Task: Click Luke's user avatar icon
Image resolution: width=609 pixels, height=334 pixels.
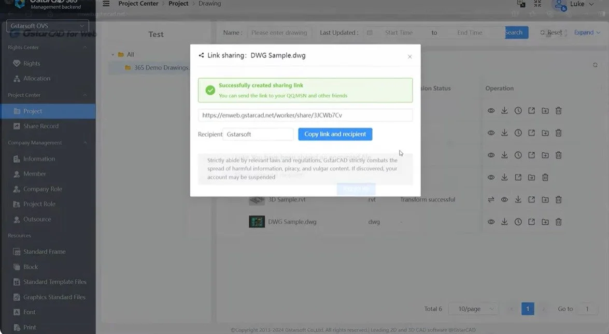Action: click(x=559, y=5)
